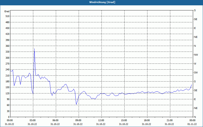203x127 pixels.
Task: Pick the "420" degree label
Action: tap(8, 34)
